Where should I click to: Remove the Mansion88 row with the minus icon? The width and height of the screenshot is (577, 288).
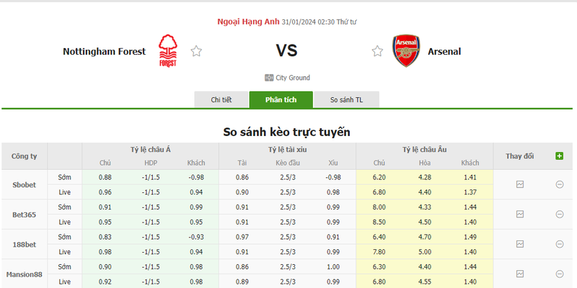tap(560, 274)
